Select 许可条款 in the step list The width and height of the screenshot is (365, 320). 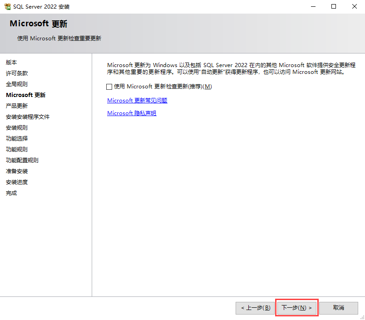pos(17,73)
